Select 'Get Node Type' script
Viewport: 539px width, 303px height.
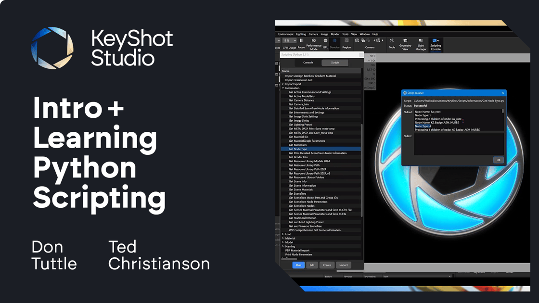click(321, 149)
